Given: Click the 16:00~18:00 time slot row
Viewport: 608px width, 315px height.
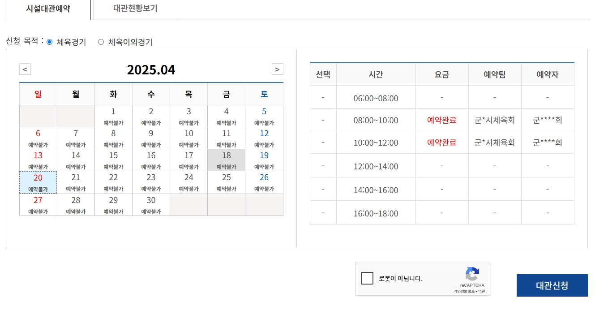Looking at the screenshot, I should coord(376,213).
